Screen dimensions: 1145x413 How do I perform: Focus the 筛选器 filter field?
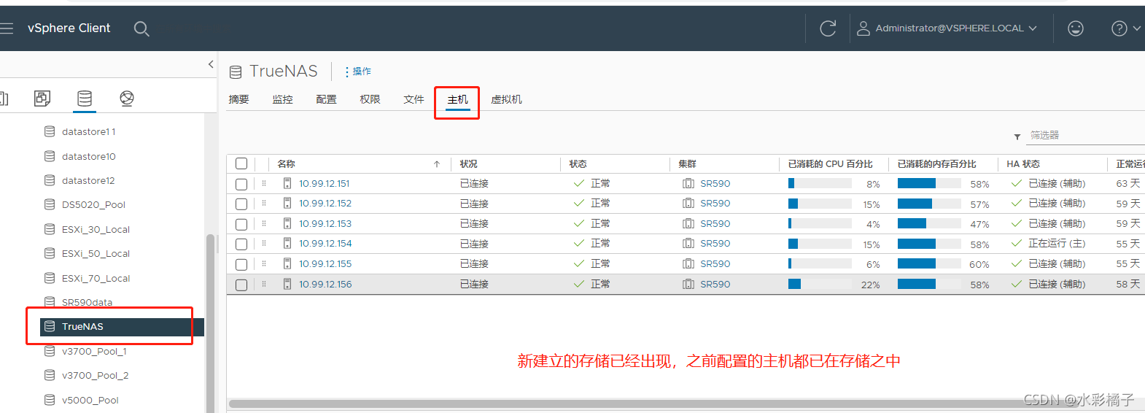1086,136
